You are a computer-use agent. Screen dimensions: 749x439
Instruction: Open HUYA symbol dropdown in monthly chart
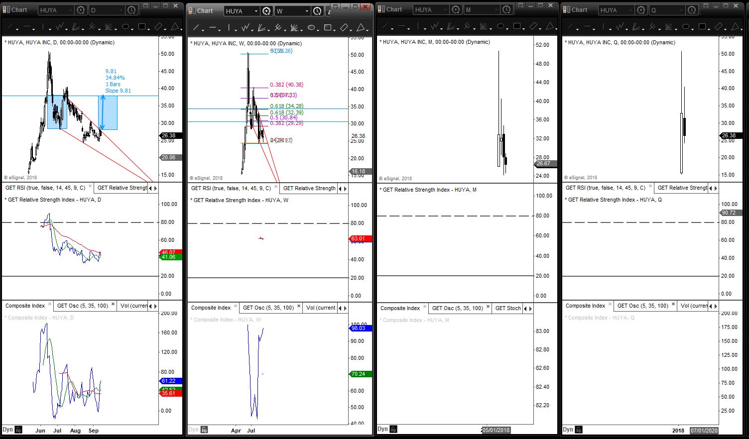pyautogui.click(x=431, y=9)
